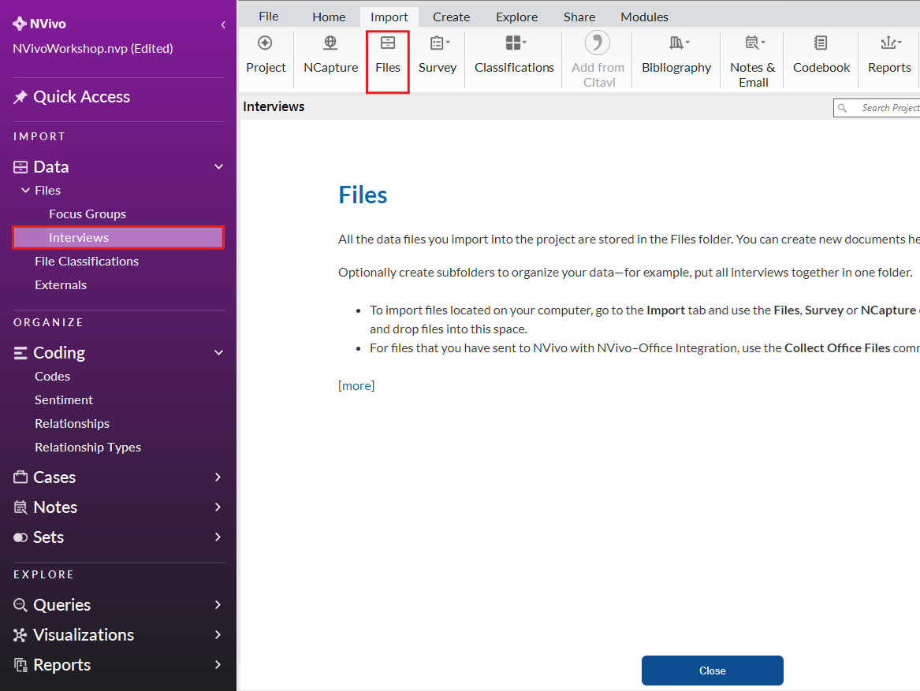
Task: Switch to the Modules tab
Action: [x=644, y=17]
